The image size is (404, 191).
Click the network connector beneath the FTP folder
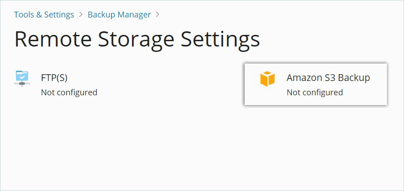coord(22,84)
